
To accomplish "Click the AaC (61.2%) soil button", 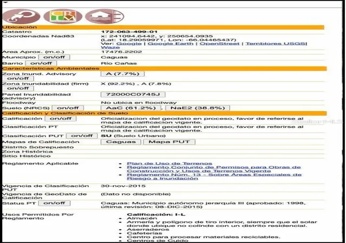I will (x=131, y=108).
